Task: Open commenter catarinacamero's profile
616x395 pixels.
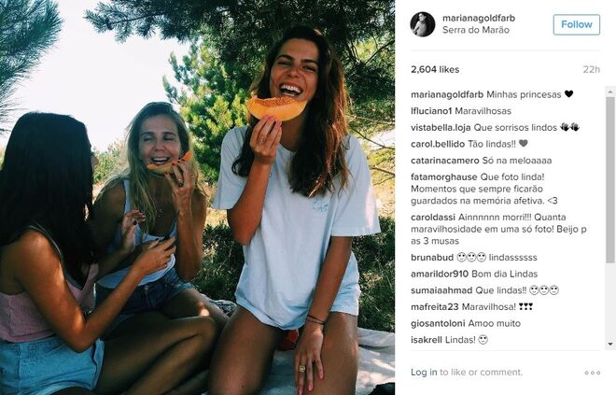Action: click(444, 161)
